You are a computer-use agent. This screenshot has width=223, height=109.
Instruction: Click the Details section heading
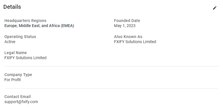pos(12,7)
